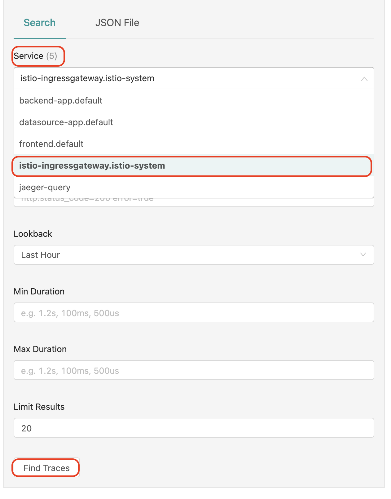Click the Service select box at top

coord(186,78)
